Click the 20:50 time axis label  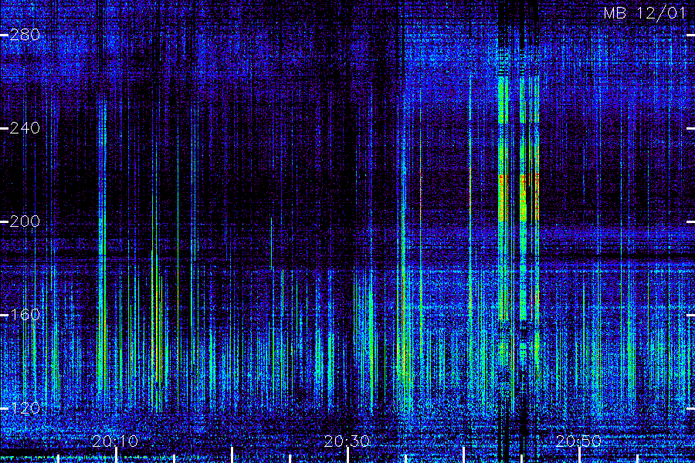click(579, 441)
